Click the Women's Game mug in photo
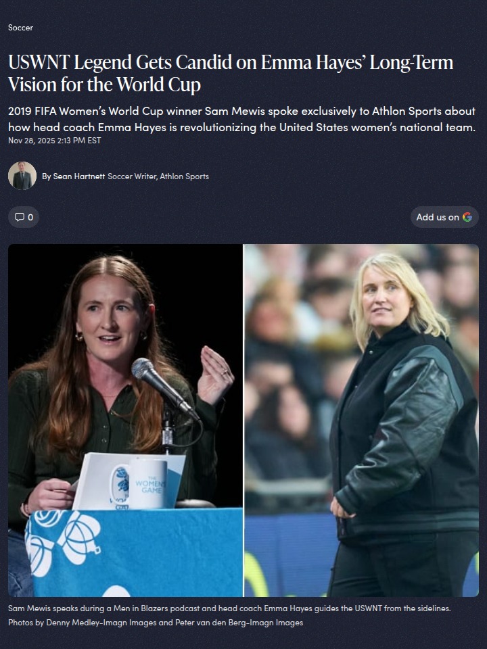This screenshot has height=649, width=487. [x=139, y=483]
